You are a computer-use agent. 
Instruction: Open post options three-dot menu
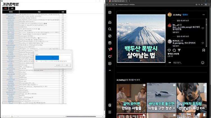[x=204, y=15]
